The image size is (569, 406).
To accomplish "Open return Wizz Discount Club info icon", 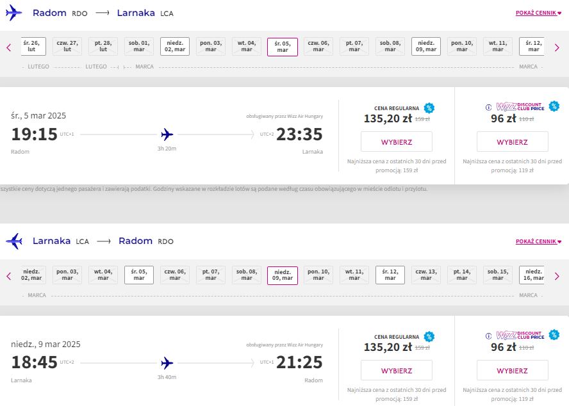I will point(488,336).
